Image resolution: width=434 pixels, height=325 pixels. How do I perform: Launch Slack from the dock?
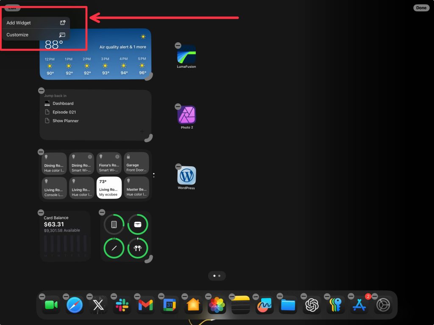click(x=122, y=305)
